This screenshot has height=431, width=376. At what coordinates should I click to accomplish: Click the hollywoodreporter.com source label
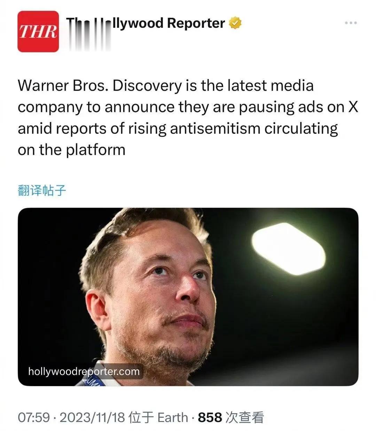84,371
